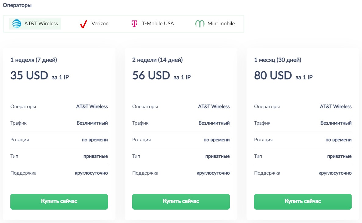The height and width of the screenshot is (223, 362).
Task: Purchase the 30-day plan for 80 USD
Action: [303, 201]
